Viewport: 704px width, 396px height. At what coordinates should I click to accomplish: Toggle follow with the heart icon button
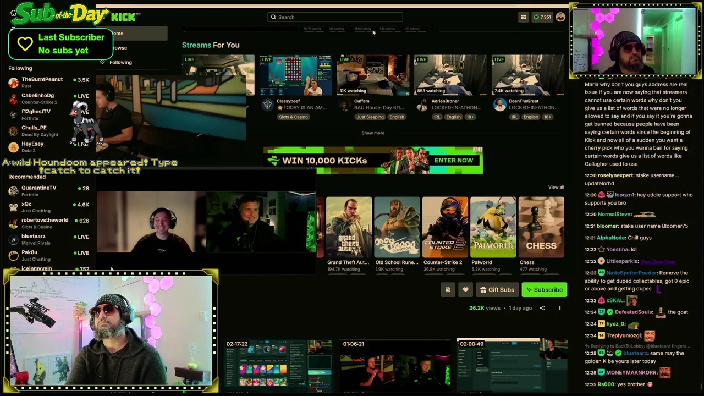coord(465,290)
